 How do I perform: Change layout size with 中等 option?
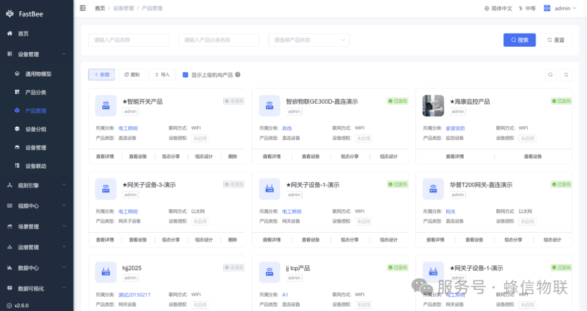coord(527,8)
